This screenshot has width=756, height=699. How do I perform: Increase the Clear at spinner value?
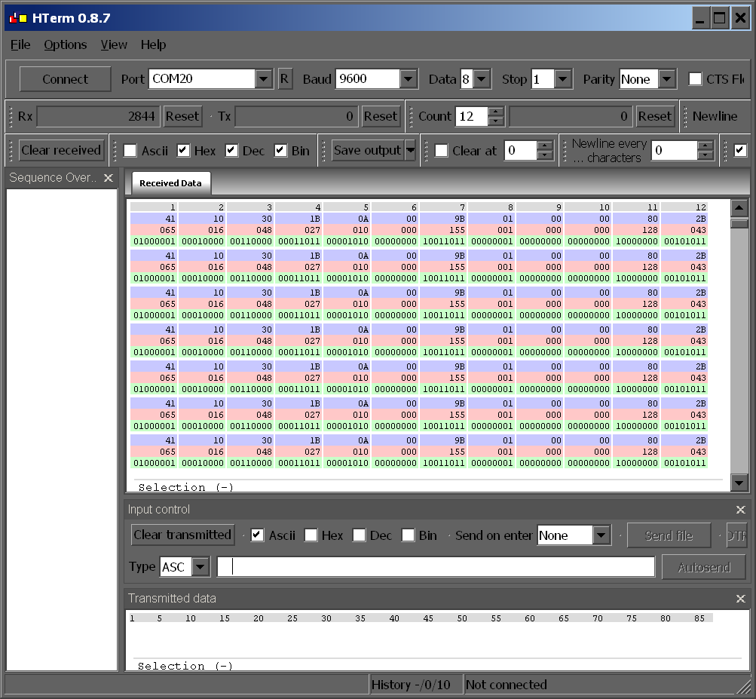coord(545,146)
